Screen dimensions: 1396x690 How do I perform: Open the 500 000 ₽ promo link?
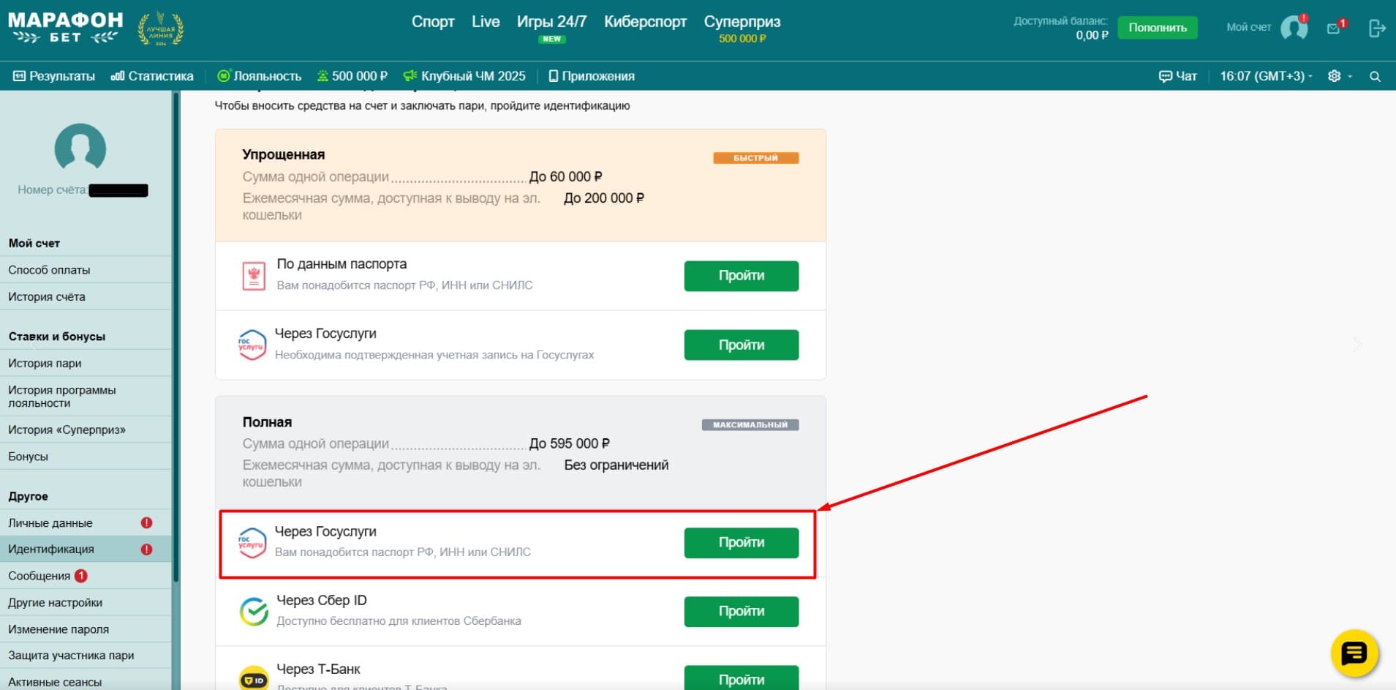coord(352,76)
